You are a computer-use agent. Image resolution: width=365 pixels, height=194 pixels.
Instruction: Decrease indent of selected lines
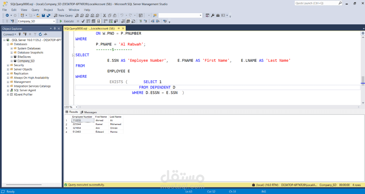[153, 21]
